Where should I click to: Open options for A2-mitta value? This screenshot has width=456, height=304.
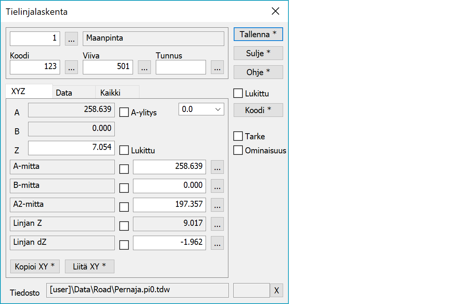pyautogui.click(x=217, y=205)
